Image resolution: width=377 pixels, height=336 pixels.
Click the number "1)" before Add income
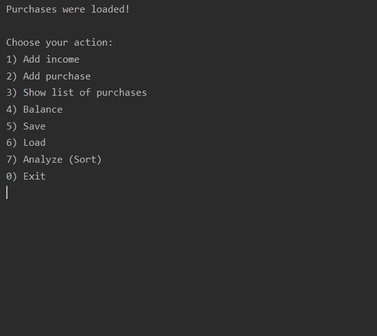tap(11, 59)
